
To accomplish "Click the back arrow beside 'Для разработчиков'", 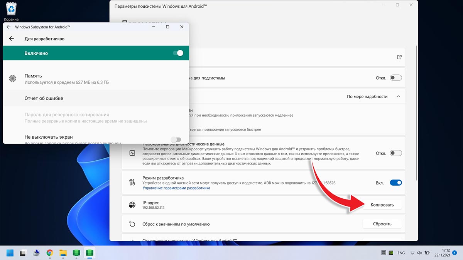I will pyautogui.click(x=11, y=39).
